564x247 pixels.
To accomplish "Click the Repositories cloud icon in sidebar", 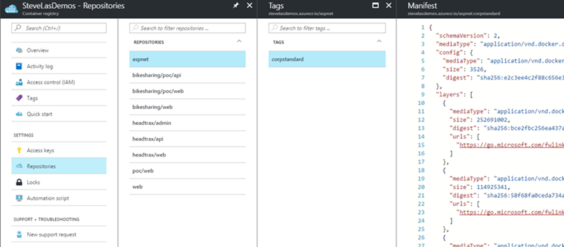I will click(19, 166).
